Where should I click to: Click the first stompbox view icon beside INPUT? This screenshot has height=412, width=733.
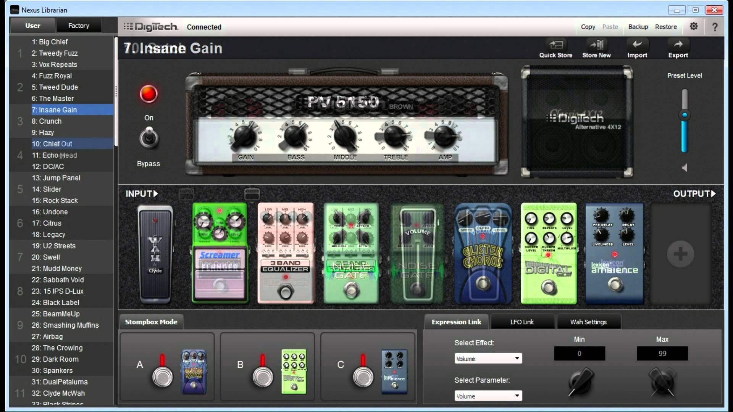(x=186, y=194)
